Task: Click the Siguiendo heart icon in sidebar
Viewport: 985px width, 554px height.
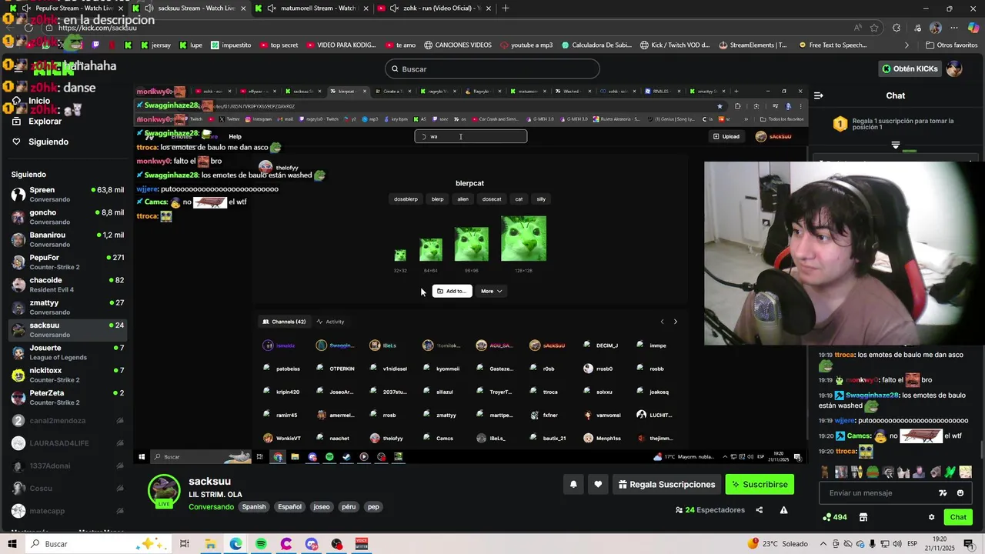Action: [16, 142]
